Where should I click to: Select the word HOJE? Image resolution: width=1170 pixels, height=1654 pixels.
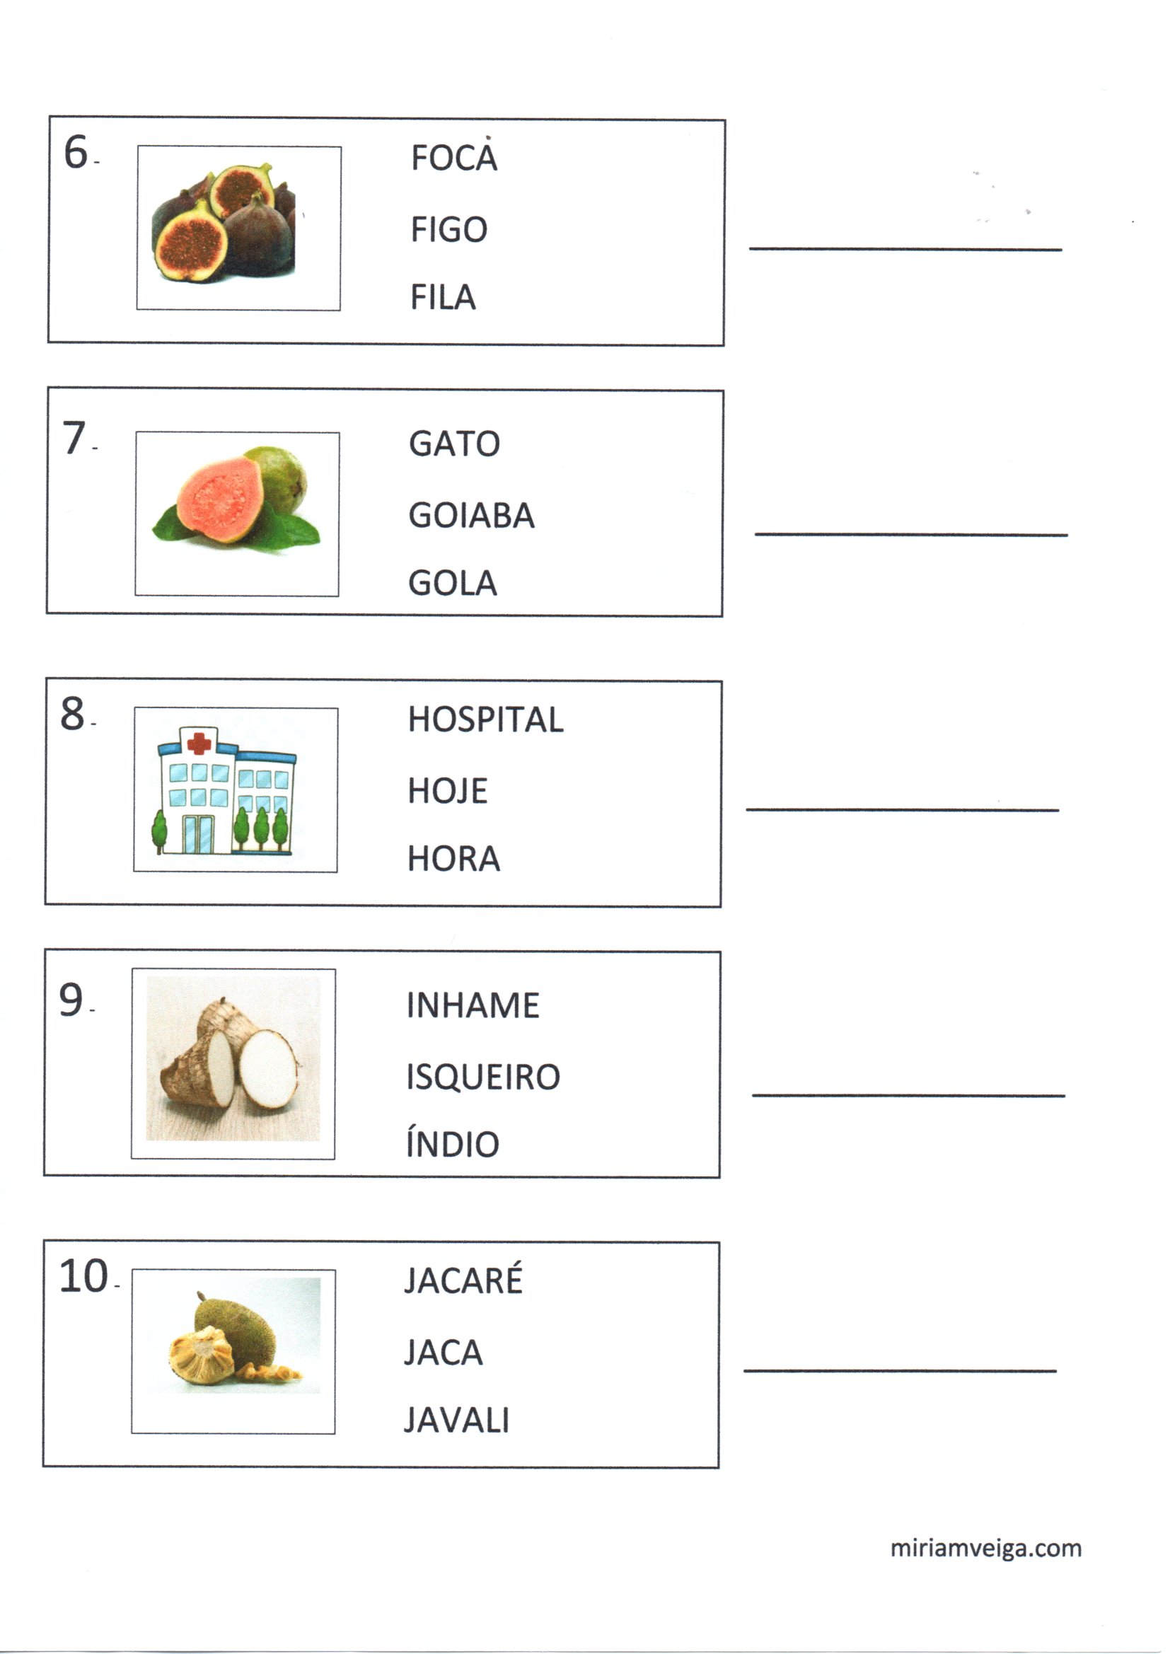[x=447, y=790]
